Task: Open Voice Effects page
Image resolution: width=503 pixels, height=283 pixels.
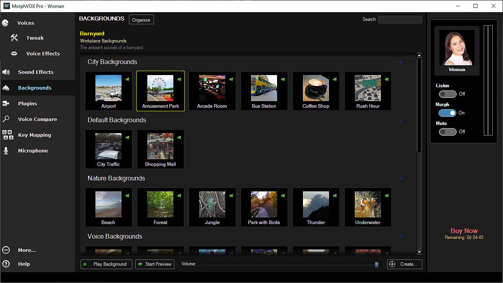Action: click(x=43, y=53)
